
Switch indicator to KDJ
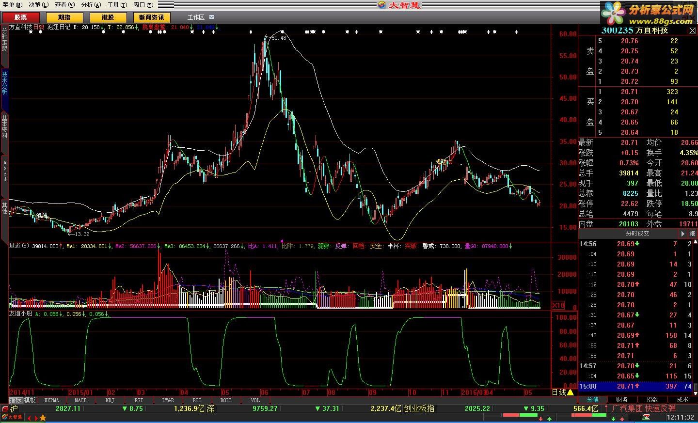point(110,400)
